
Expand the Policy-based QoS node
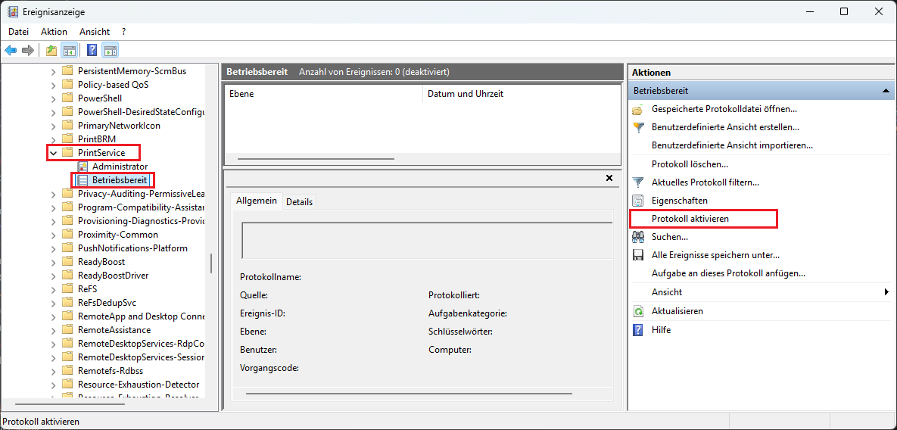53,85
